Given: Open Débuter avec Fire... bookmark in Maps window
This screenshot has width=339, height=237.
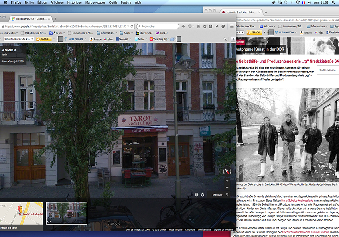Looking at the screenshot, I should (33, 33).
